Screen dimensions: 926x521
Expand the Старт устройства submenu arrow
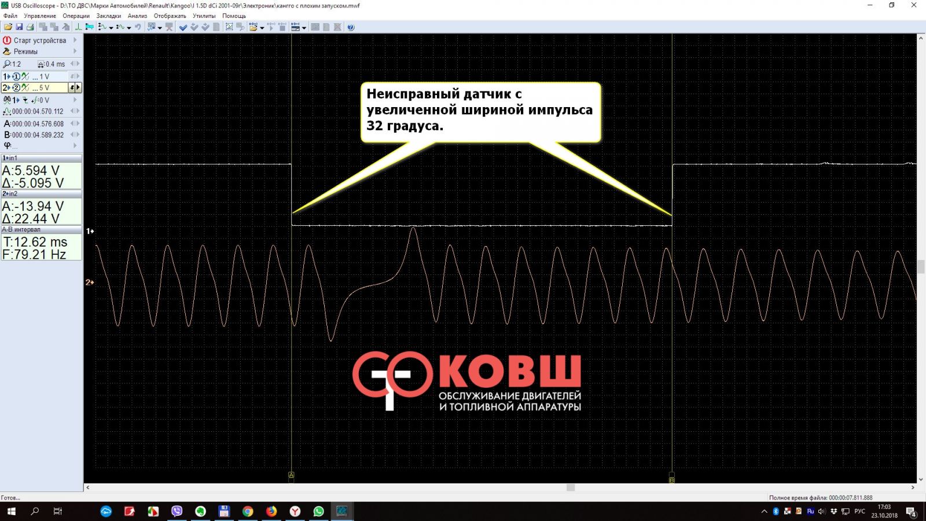click(x=75, y=41)
